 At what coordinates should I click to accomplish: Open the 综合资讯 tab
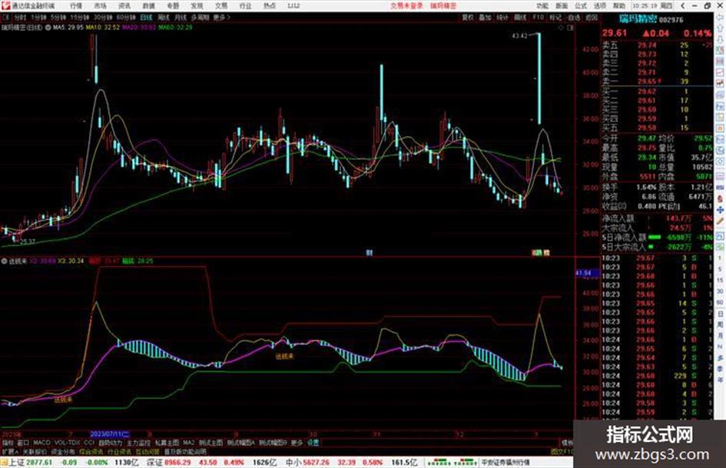[x=91, y=451]
